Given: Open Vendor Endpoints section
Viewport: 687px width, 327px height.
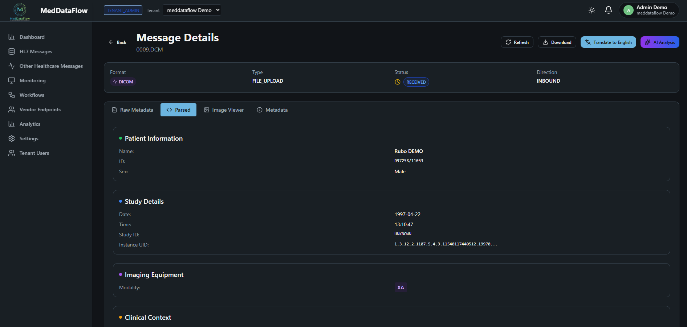Looking at the screenshot, I should coord(40,109).
